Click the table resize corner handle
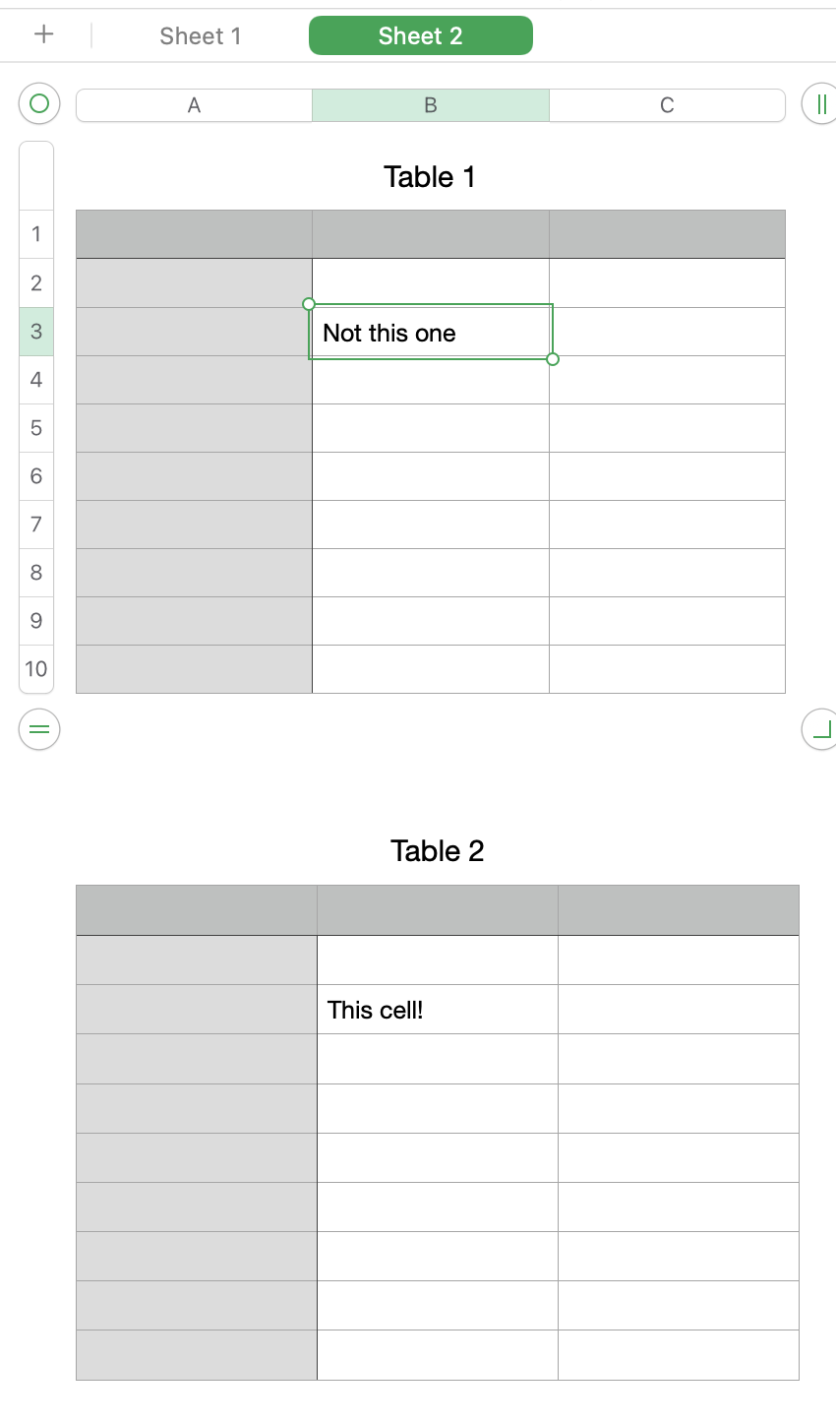 tap(820, 729)
